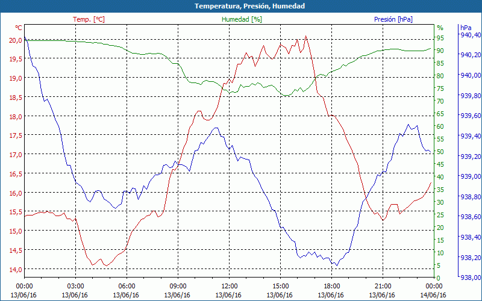The height and width of the screenshot is (301, 482).
Task: Pick pressure axis value 939,00
Action: tap(469, 176)
